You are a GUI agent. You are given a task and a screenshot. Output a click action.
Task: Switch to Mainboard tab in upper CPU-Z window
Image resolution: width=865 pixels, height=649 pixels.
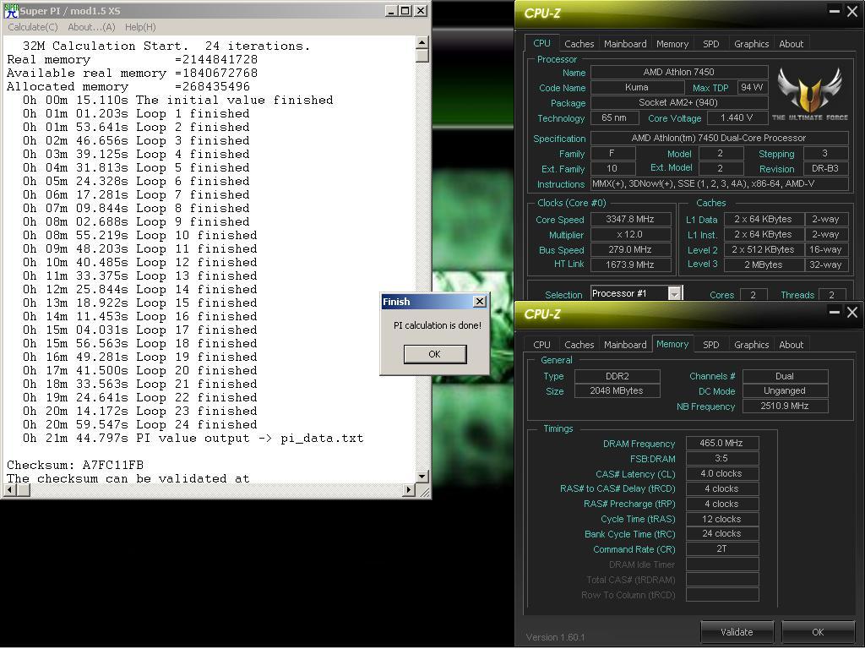coord(625,44)
